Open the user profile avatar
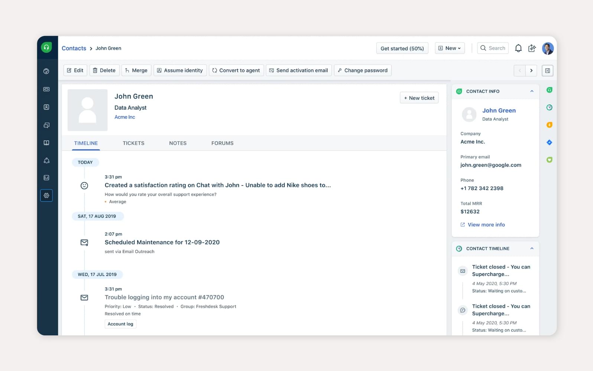This screenshot has height=371, width=593. [x=548, y=48]
